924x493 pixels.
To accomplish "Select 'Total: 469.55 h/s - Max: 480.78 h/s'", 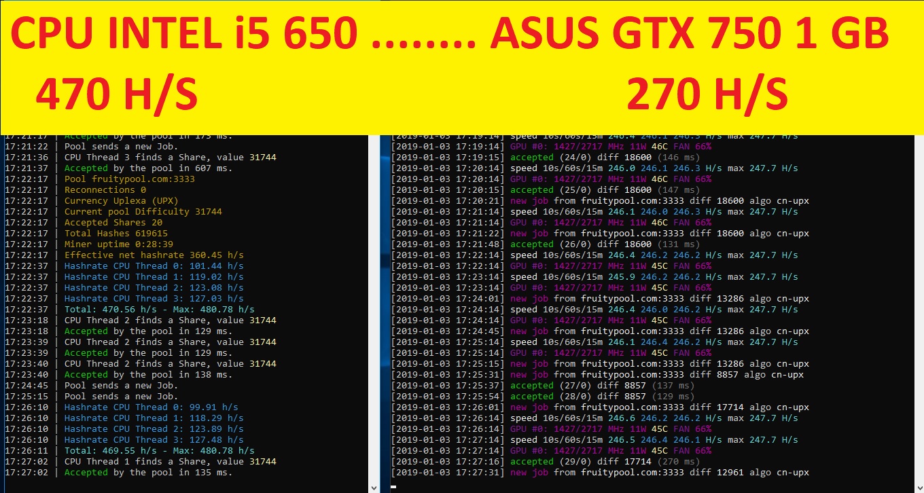I will 130,451.
